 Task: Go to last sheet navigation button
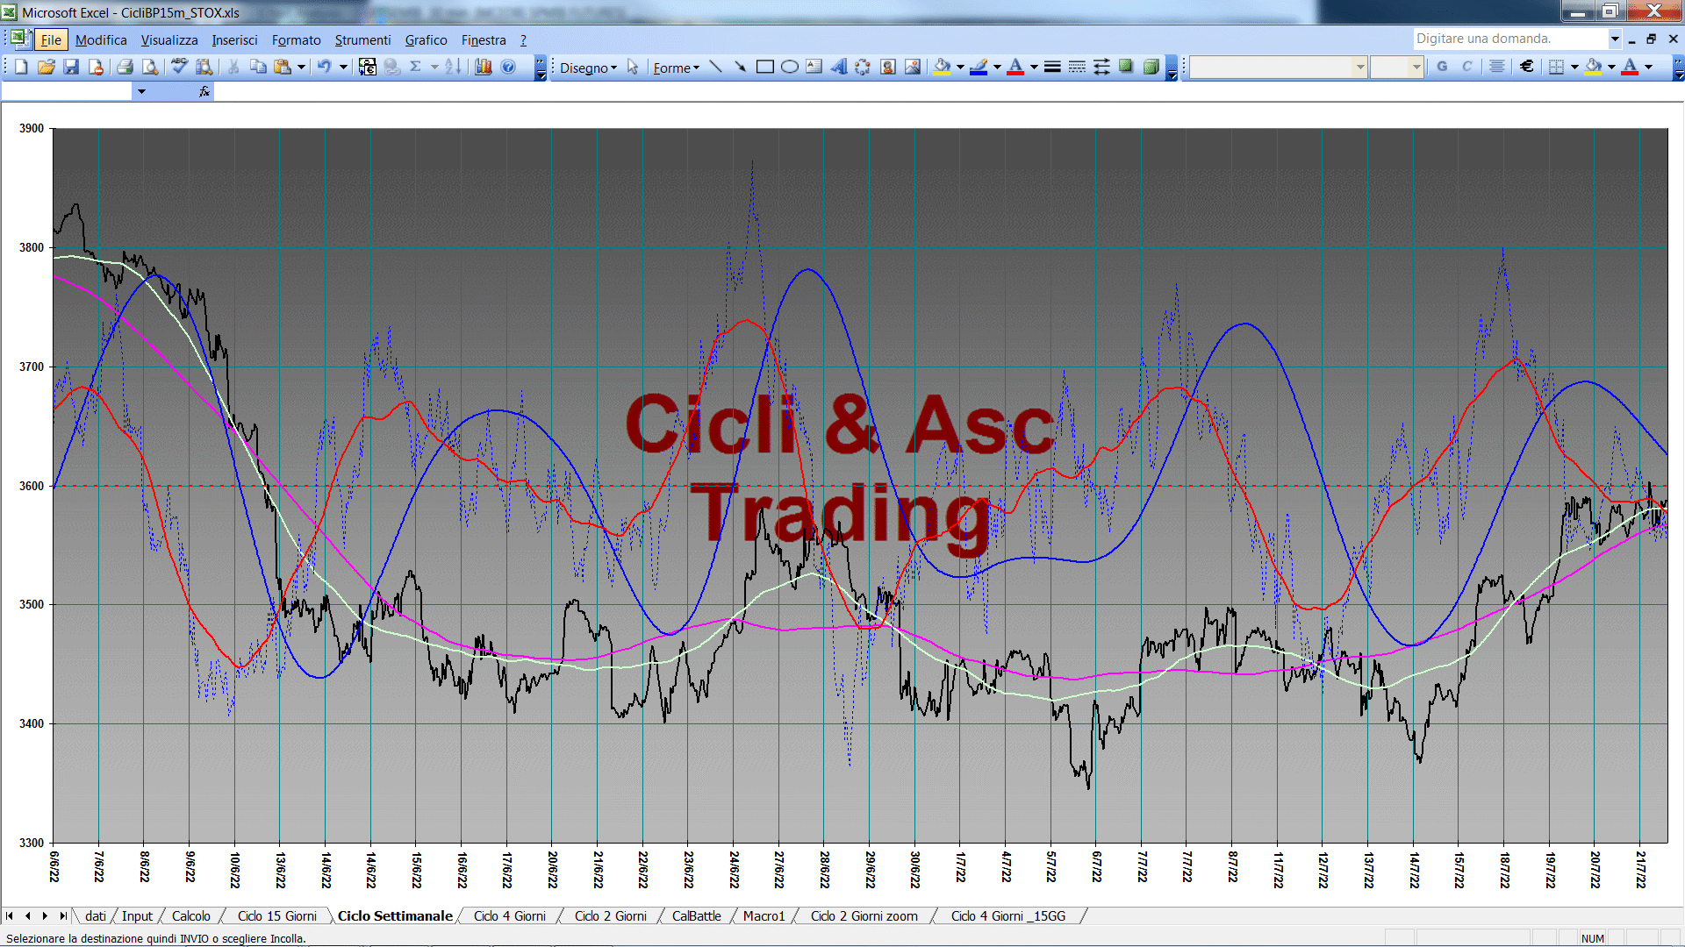(x=63, y=915)
